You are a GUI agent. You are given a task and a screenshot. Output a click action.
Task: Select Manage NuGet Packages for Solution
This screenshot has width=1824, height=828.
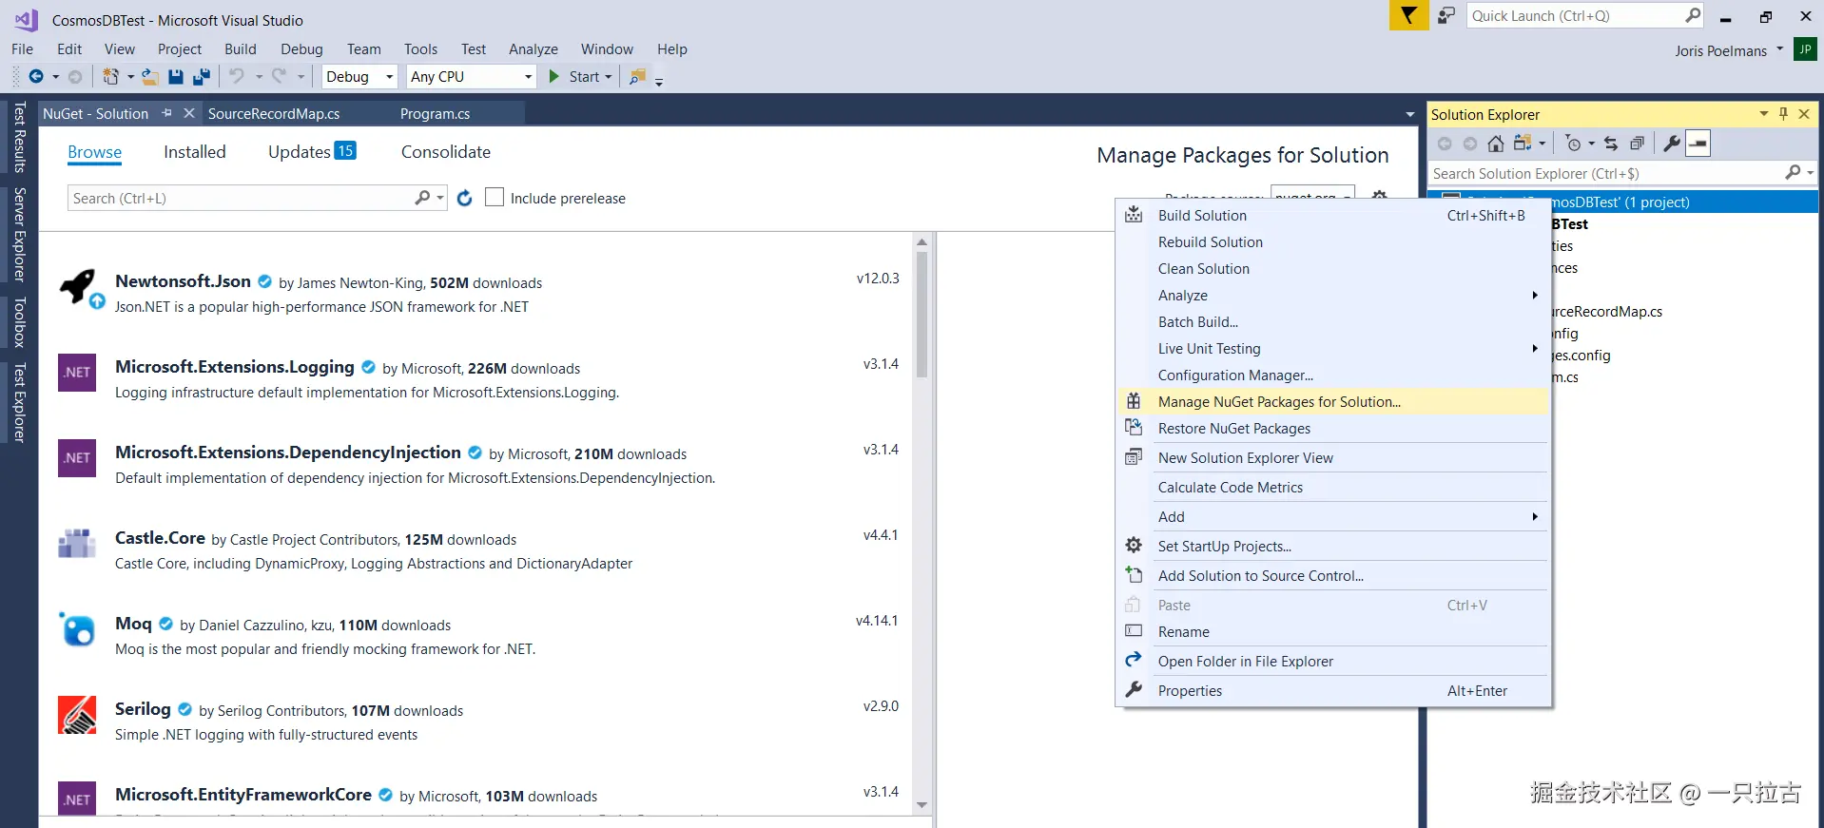click(1279, 402)
